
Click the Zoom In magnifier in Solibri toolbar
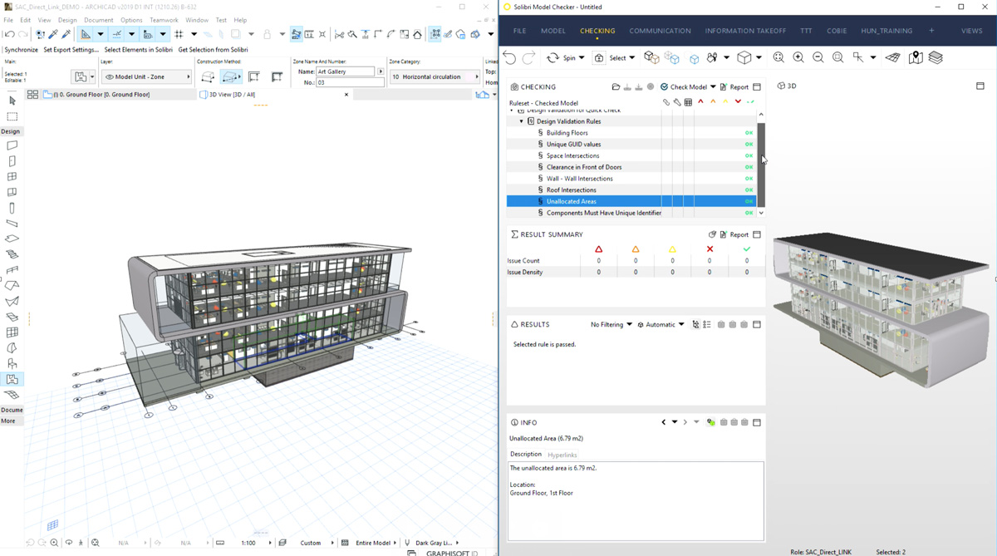point(798,57)
